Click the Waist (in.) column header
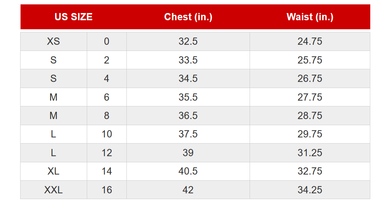This screenshot has height=203, width=389. (310, 17)
